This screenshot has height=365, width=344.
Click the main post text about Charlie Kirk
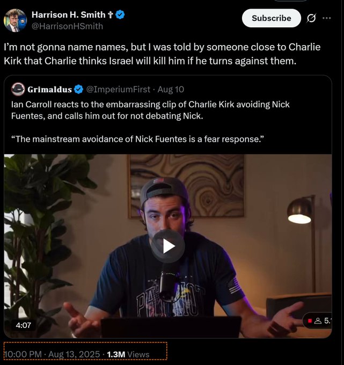click(162, 54)
